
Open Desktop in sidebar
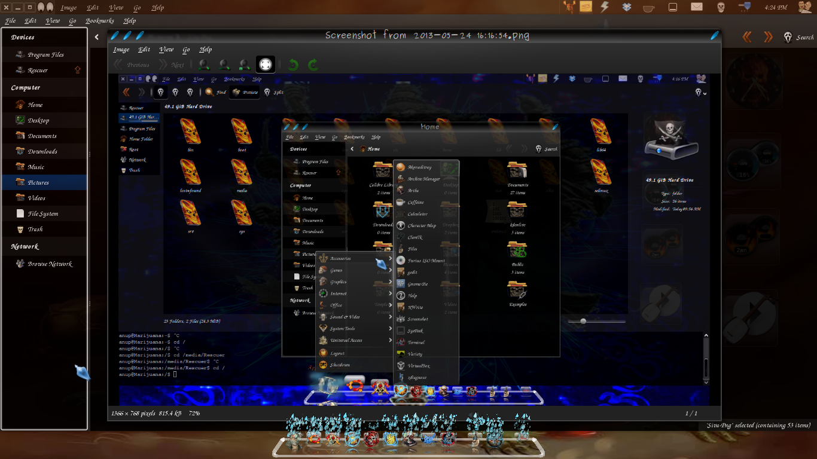pyautogui.click(x=44, y=120)
